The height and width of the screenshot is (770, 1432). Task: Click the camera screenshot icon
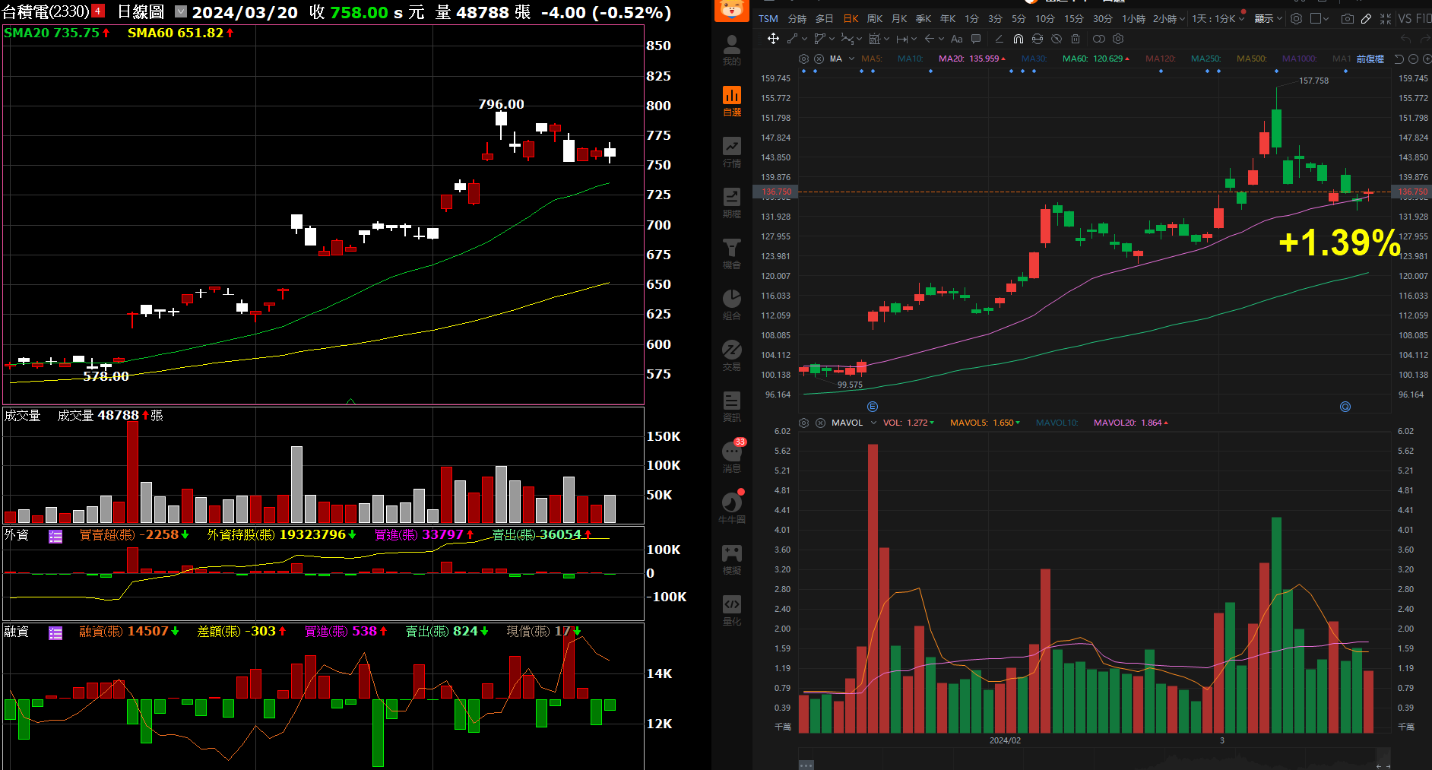(1347, 18)
